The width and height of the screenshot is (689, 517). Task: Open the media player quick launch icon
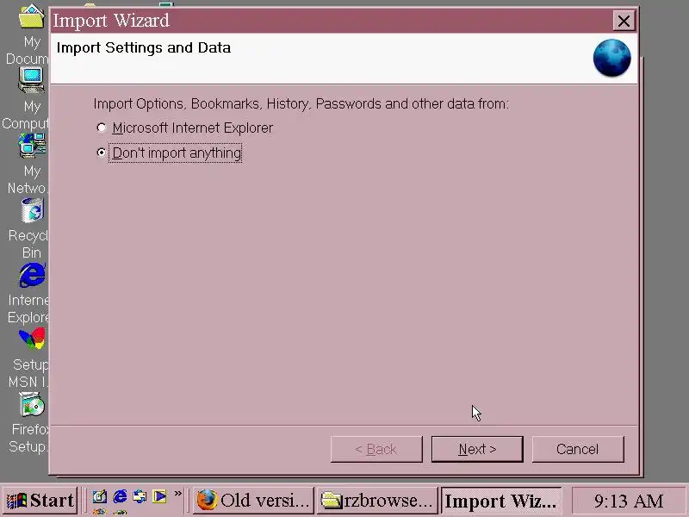coord(159,497)
